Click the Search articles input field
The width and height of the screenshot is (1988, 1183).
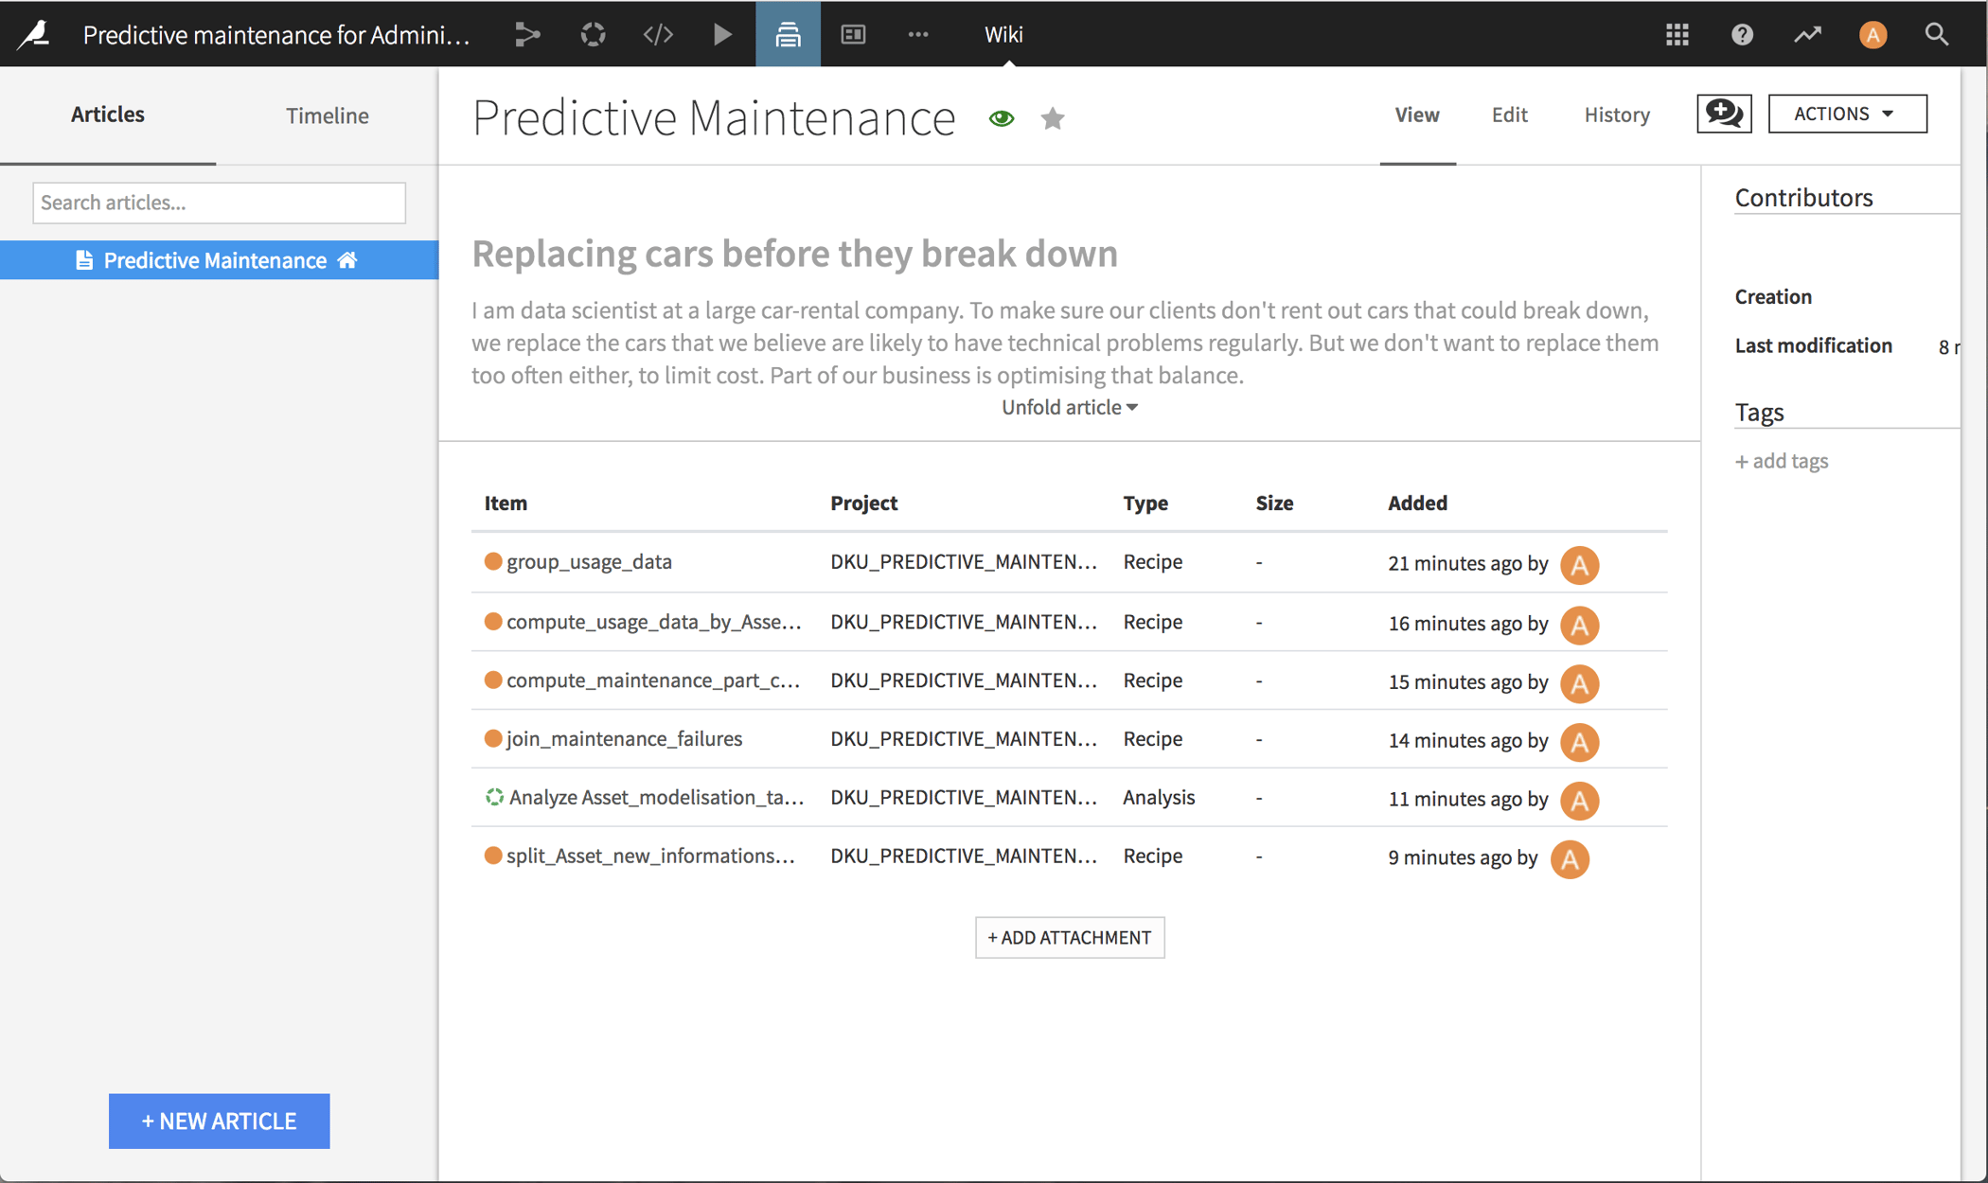click(x=219, y=203)
